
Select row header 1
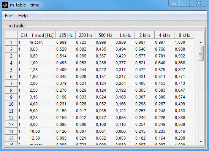11,42
